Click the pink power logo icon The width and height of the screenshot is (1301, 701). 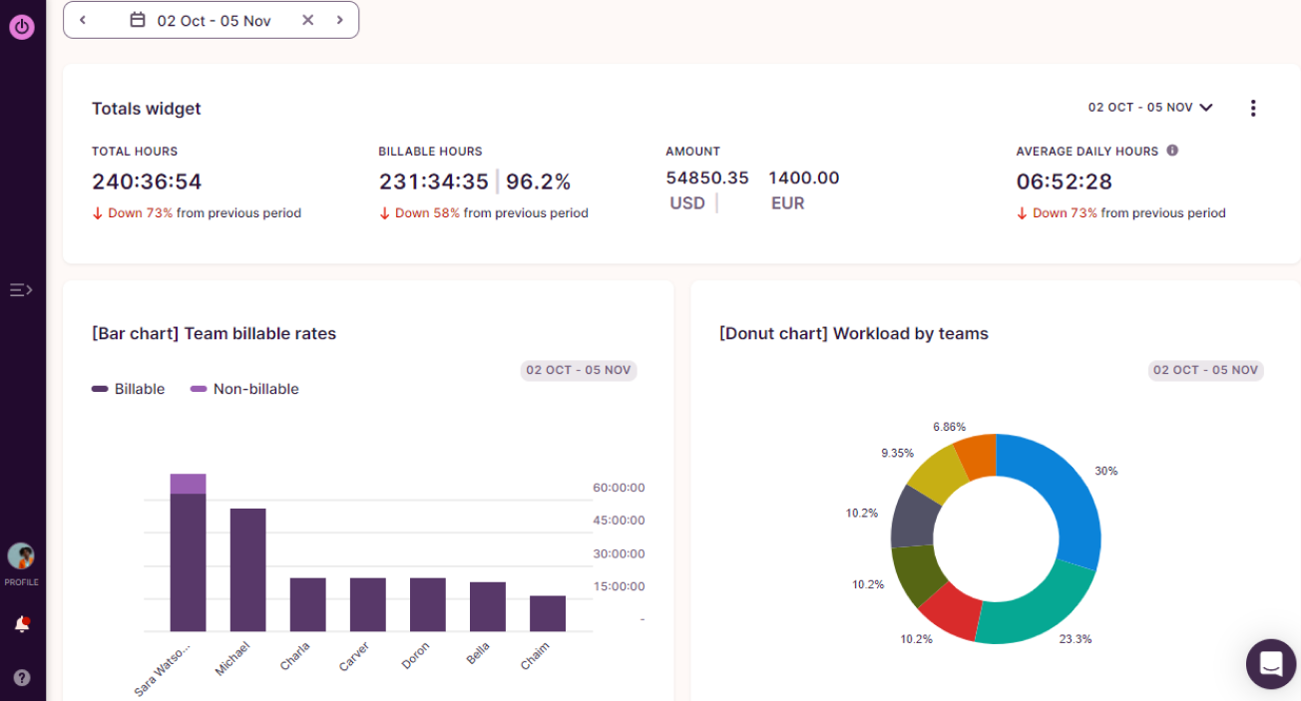(22, 27)
